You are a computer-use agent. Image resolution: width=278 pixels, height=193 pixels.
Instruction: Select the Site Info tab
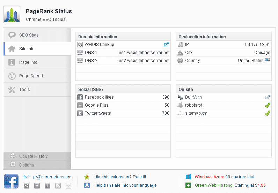(x=37, y=49)
